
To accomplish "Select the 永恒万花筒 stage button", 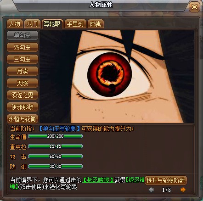I will (x=23, y=119).
